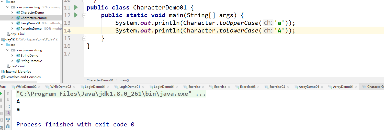Click CharacterDemo01 in the breadcrumb bar

click(x=100, y=80)
